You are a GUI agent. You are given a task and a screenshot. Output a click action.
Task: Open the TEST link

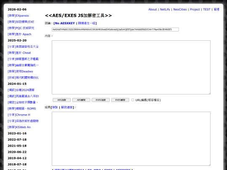[x=206, y=9]
